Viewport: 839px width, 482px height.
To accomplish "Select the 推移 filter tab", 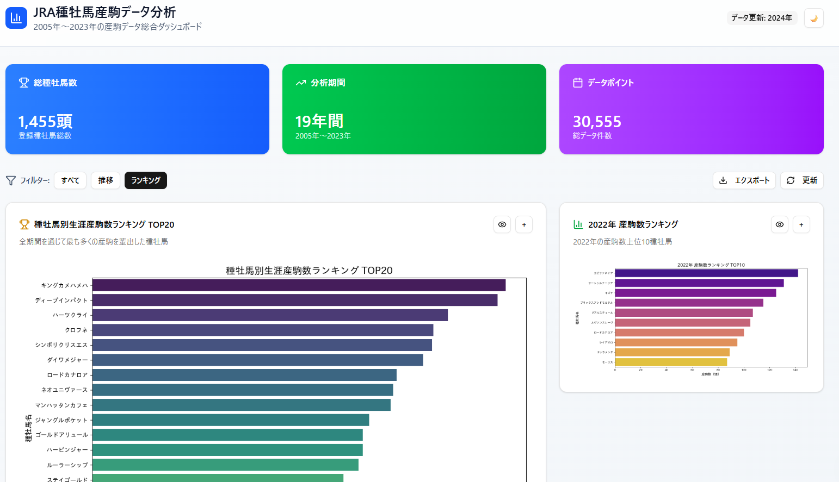I will pos(106,180).
